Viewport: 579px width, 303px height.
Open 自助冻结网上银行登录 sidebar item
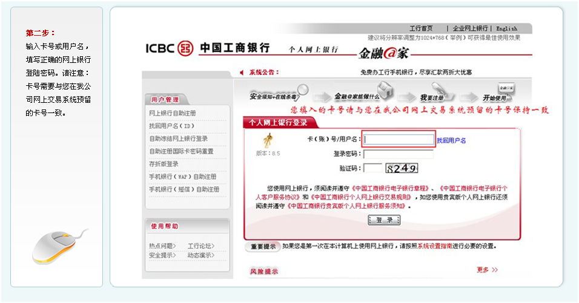click(x=178, y=138)
